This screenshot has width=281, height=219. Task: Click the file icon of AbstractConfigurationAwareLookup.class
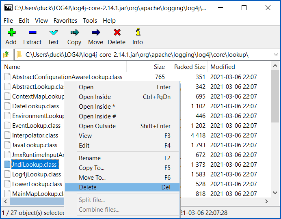(7, 77)
